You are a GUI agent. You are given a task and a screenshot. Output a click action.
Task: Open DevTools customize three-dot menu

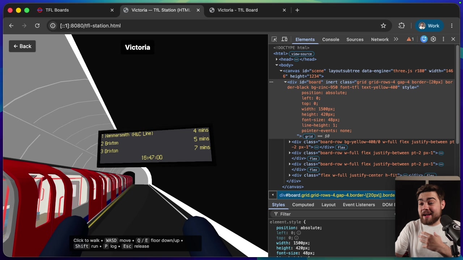pos(443,39)
